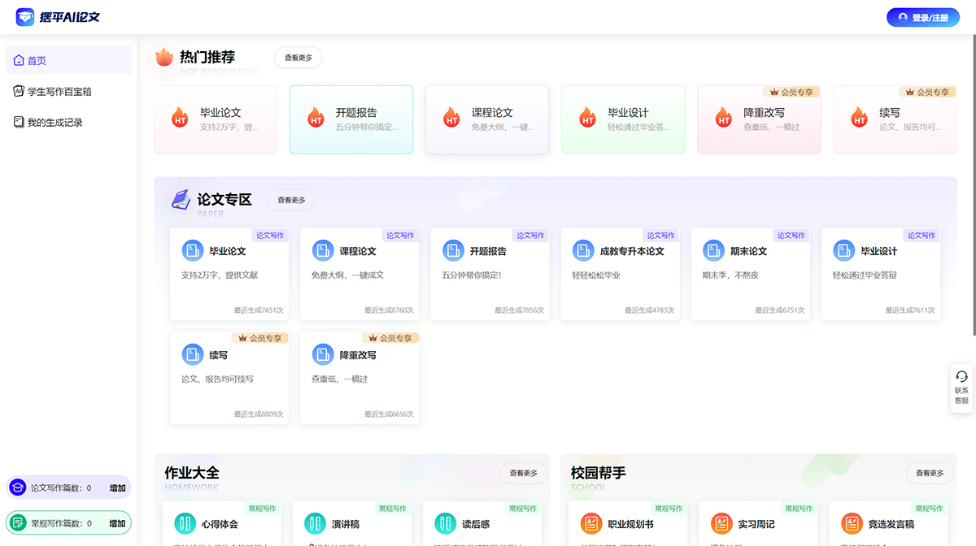Screen dimensions: 976x546
Task: Click the 实习周记 icon
Action: 721,523
